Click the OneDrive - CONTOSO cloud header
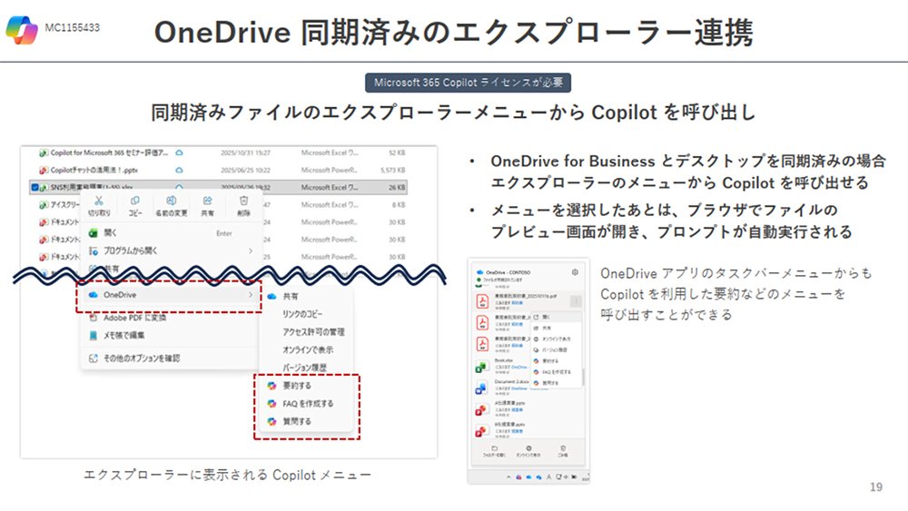Screen dimensions: 908x511 (503, 272)
